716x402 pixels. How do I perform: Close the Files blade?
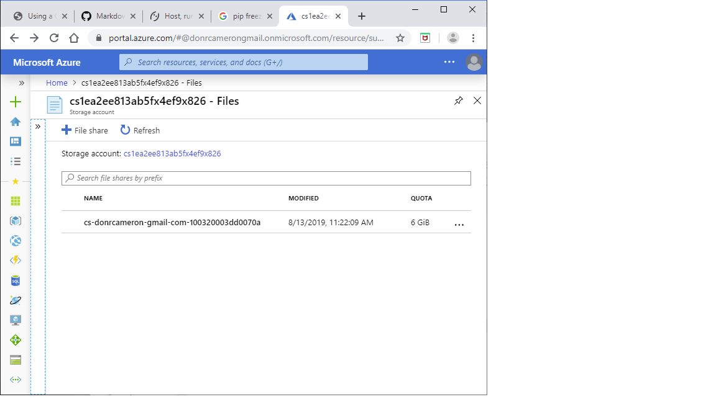(x=477, y=100)
